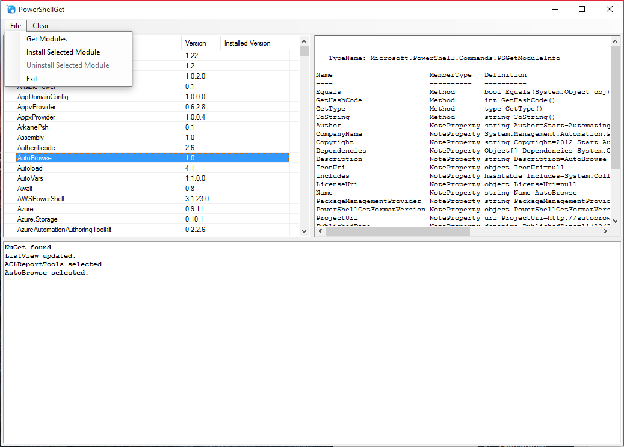624x447 pixels.
Task: Select the Autoload module row
Action: coord(153,168)
